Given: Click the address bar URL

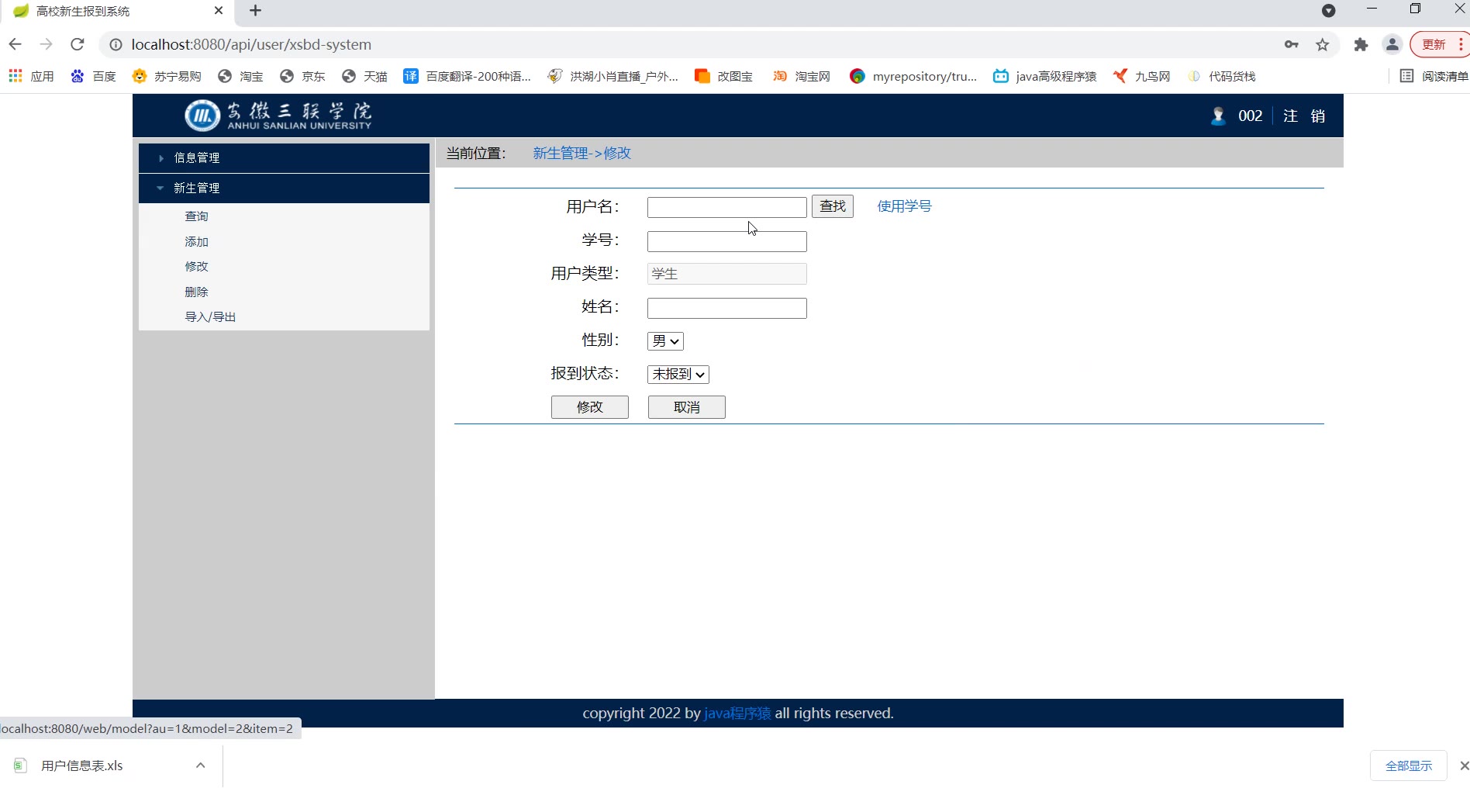Looking at the screenshot, I should point(251,44).
